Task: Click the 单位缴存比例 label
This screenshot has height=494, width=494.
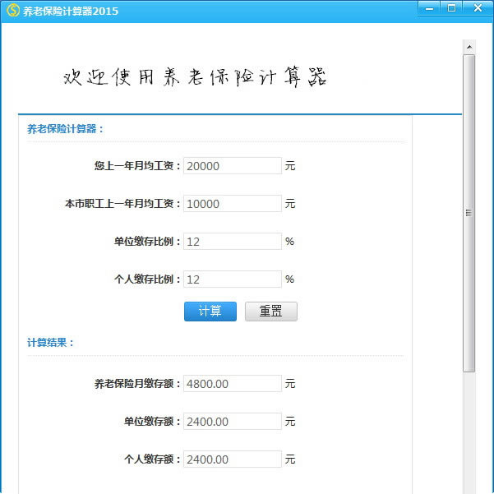Action: 147,242
